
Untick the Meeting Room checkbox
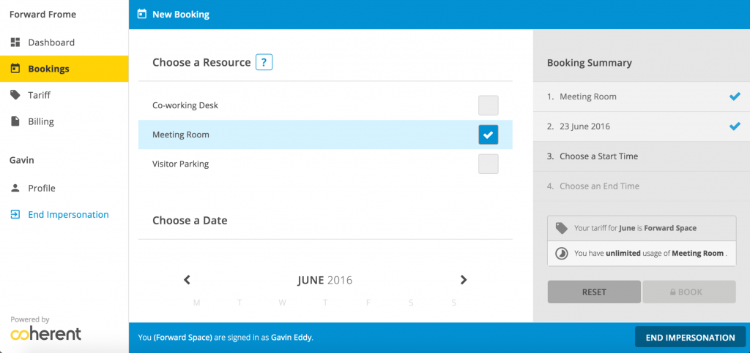pyautogui.click(x=489, y=134)
